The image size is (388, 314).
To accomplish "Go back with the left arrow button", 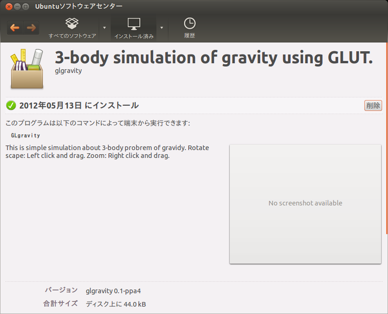I will pyautogui.click(x=15, y=28).
